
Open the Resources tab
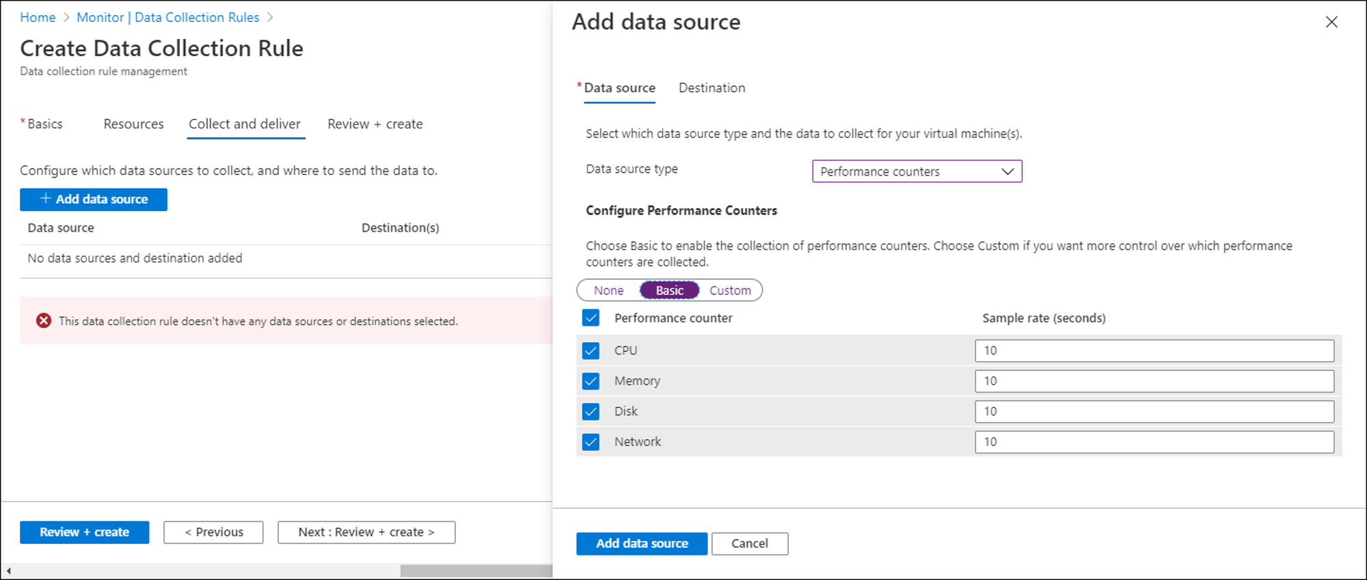pos(133,124)
